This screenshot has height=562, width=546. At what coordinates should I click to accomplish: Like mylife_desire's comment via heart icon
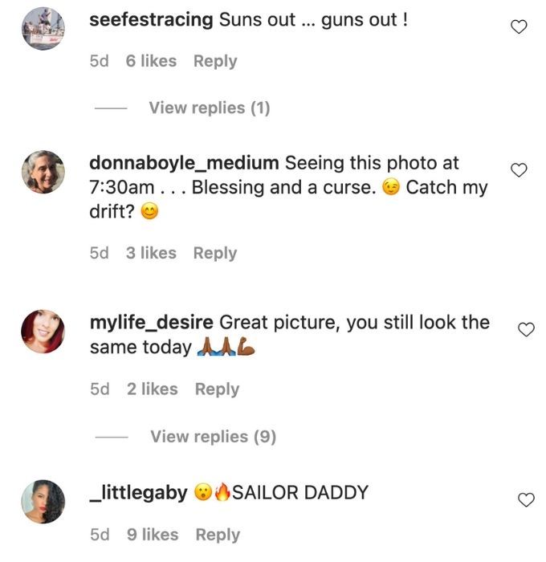tap(526, 329)
